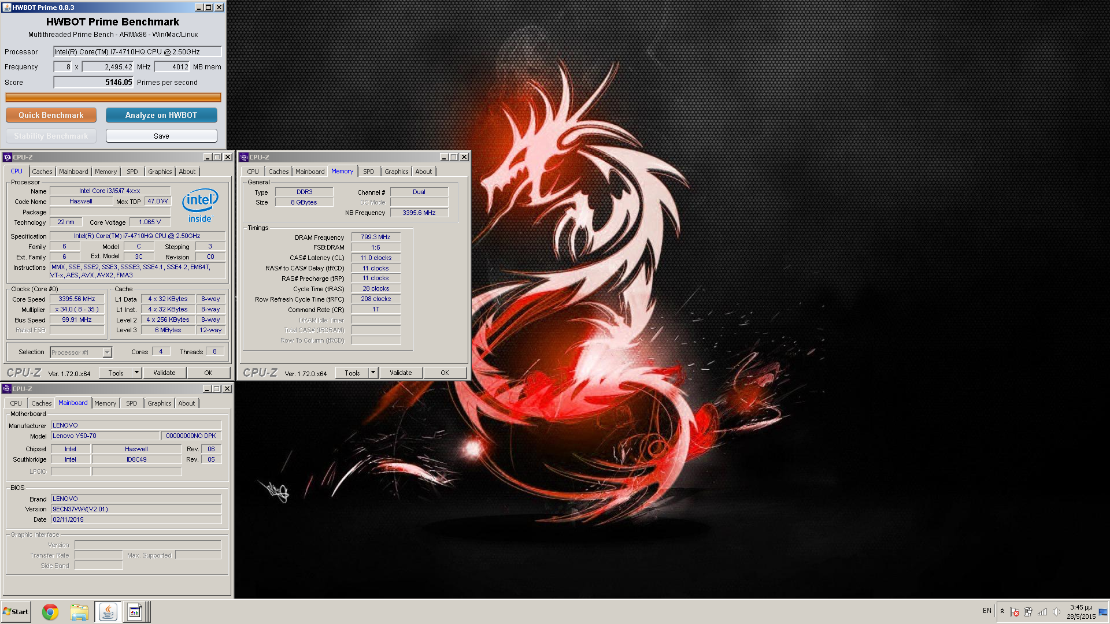Click the Specification field i7-4710HQ
This screenshot has height=624, width=1110.
coord(137,236)
